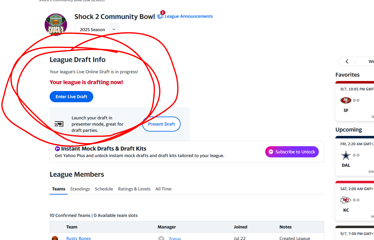Open the League Announcements link
The width and height of the screenshot is (374, 240).
coord(189,16)
